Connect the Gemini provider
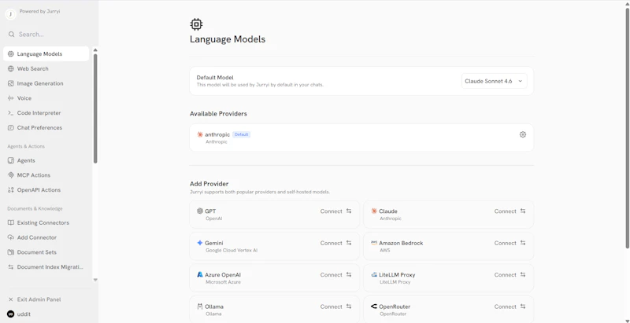Screen dimensions: 630x323 point(336,243)
